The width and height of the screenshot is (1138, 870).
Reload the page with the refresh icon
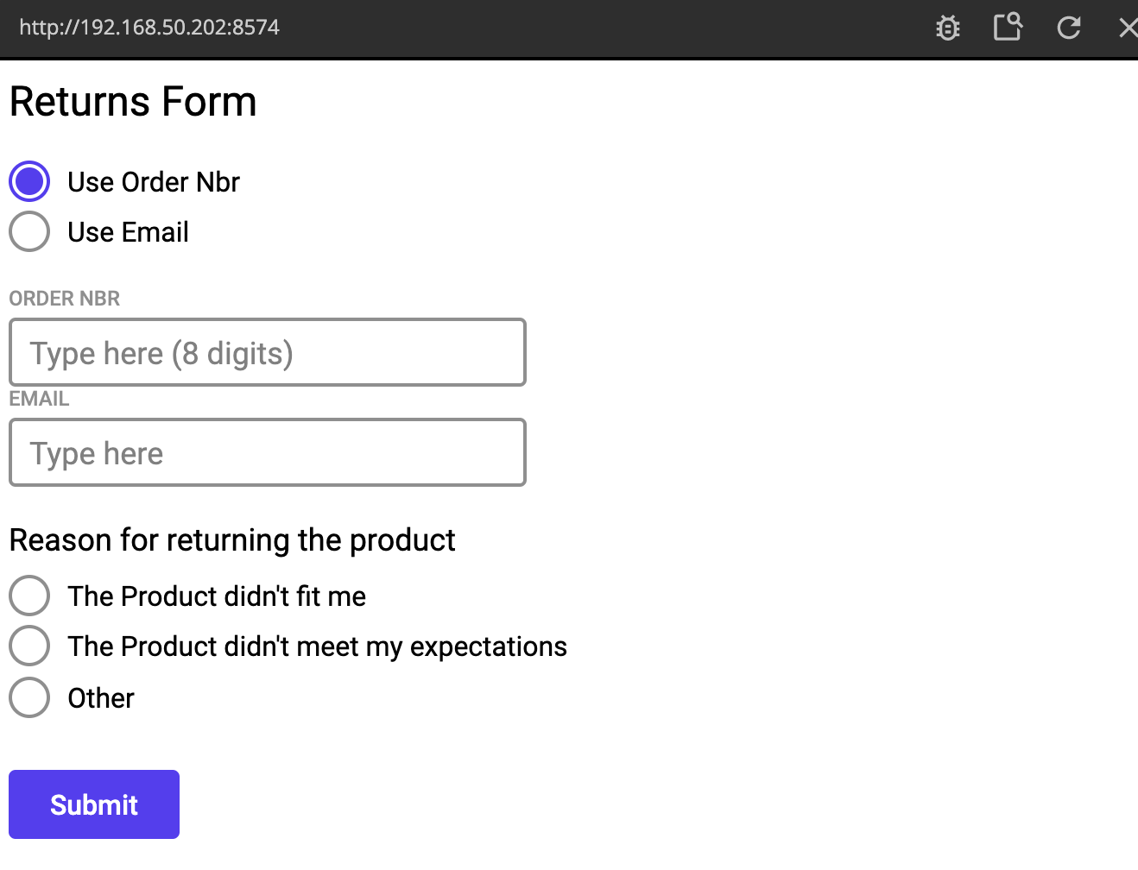1069,28
